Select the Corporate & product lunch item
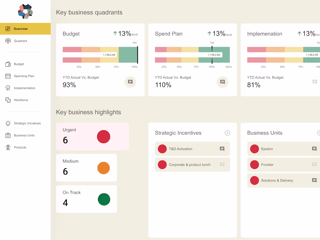 coord(189,165)
